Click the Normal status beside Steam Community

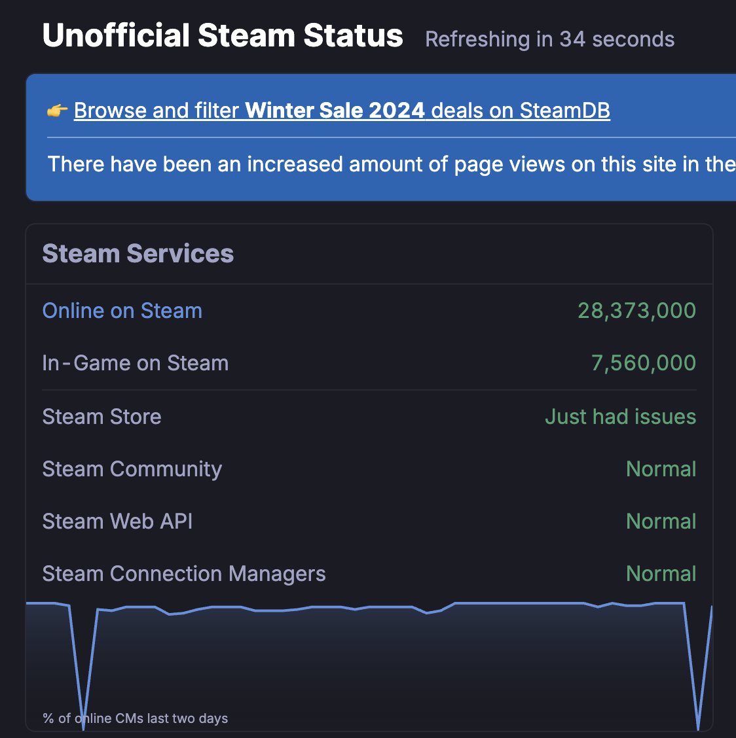coord(661,469)
